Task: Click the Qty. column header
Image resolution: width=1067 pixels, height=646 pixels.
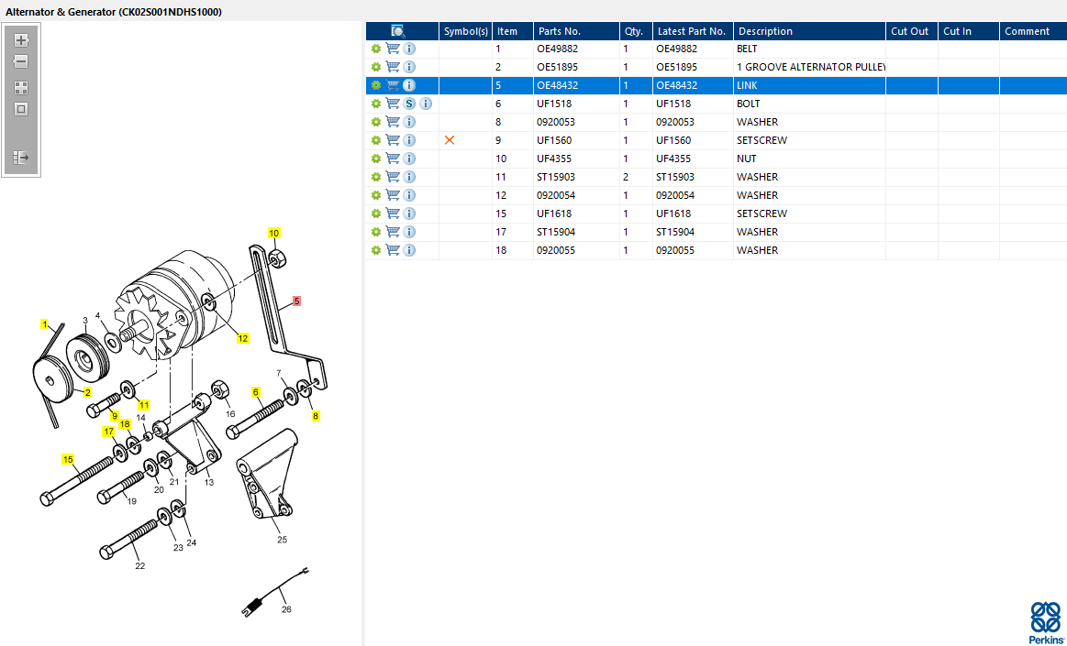Action: (x=636, y=31)
